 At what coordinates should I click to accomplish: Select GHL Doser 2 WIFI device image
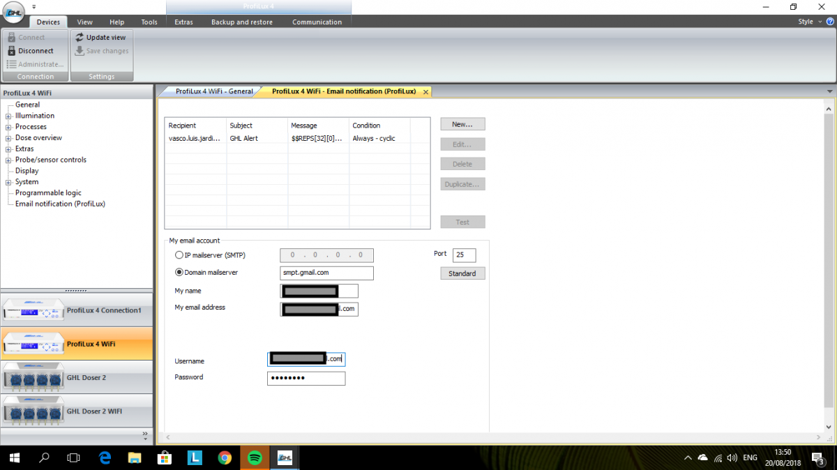click(33, 411)
